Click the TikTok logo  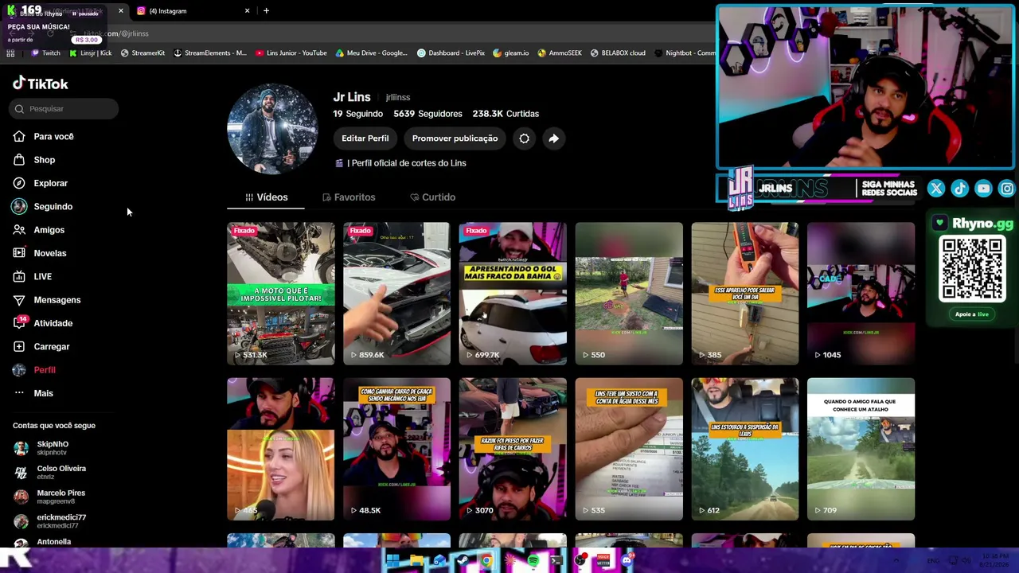[x=41, y=84]
